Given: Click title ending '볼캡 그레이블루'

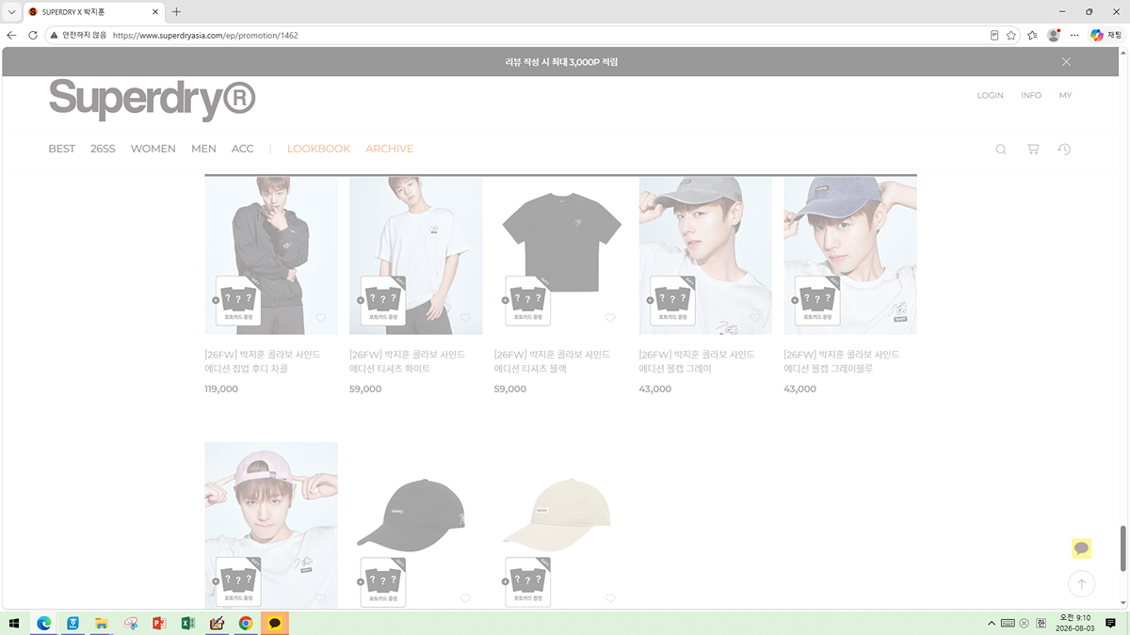Looking at the screenshot, I should point(842,361).
